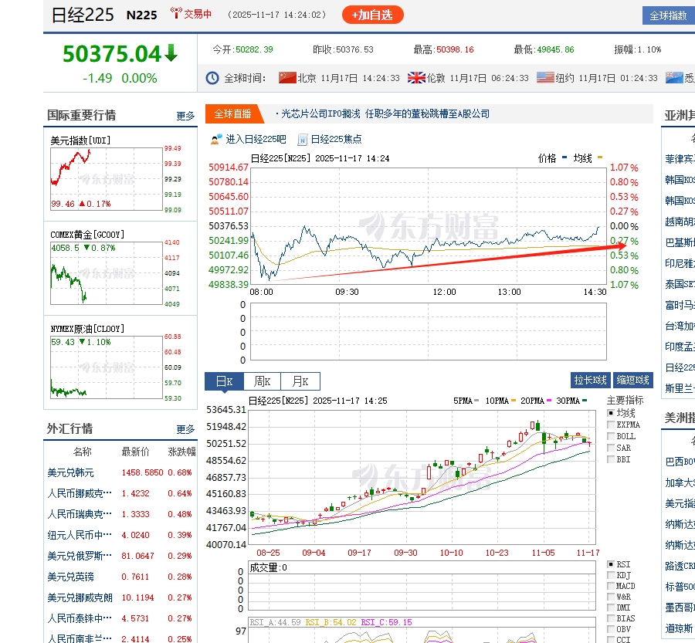
Task: Click the 最新价 column header
Action: point(136,452)
